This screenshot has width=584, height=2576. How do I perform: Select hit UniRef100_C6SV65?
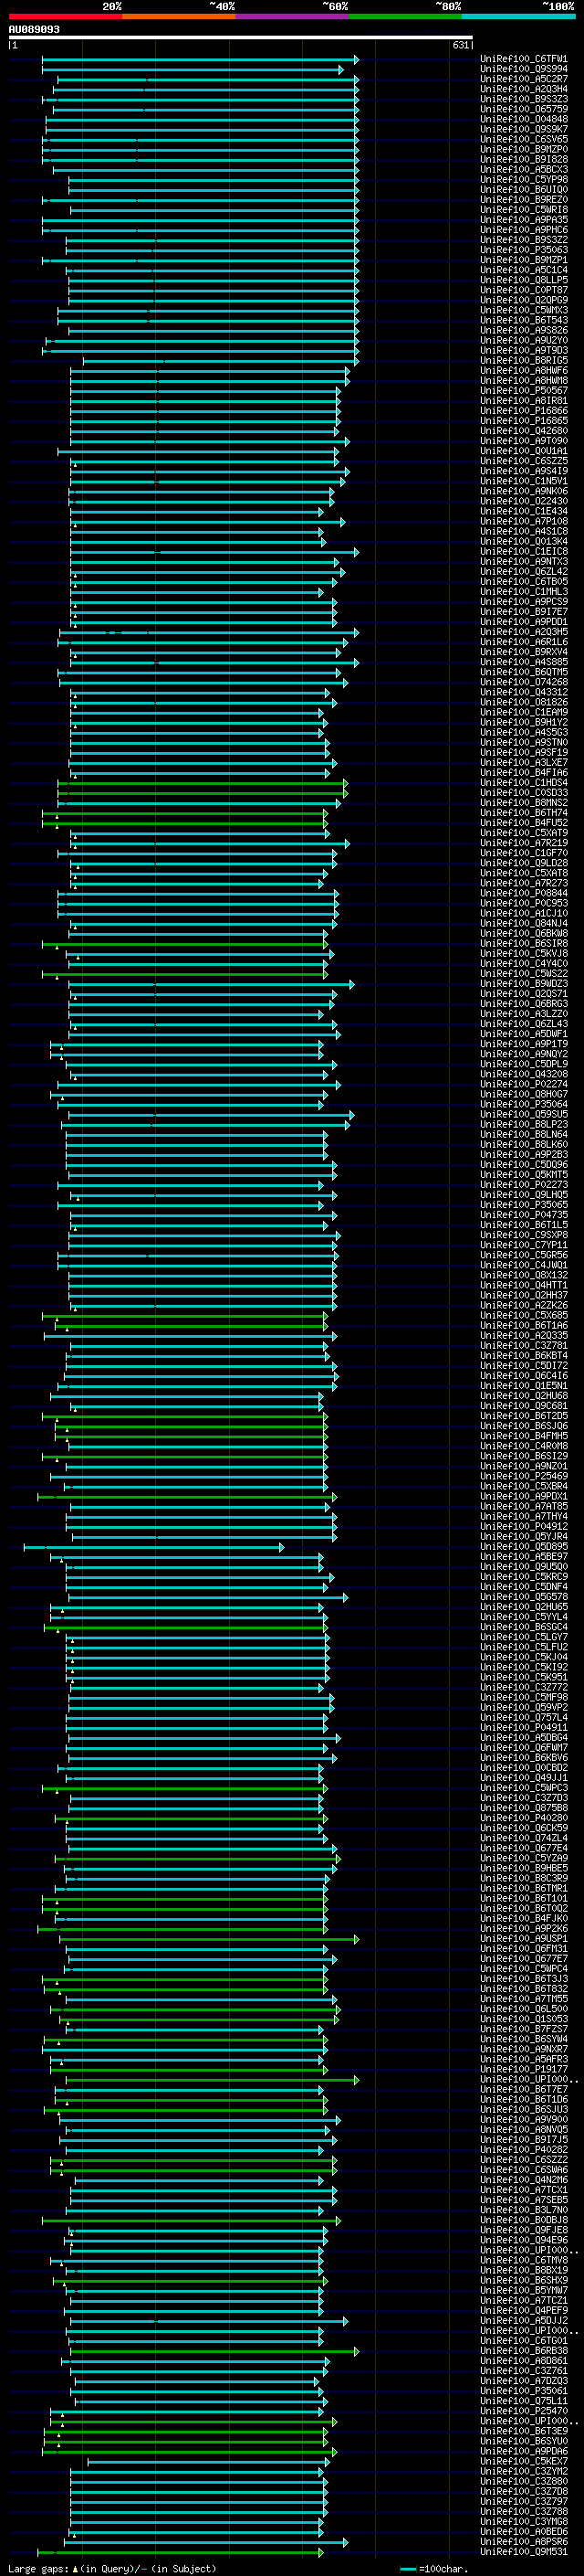[524, 139]
